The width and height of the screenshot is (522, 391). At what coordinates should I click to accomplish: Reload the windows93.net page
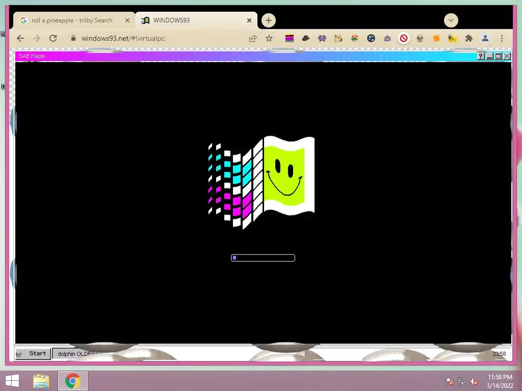(x=53, y=38)
